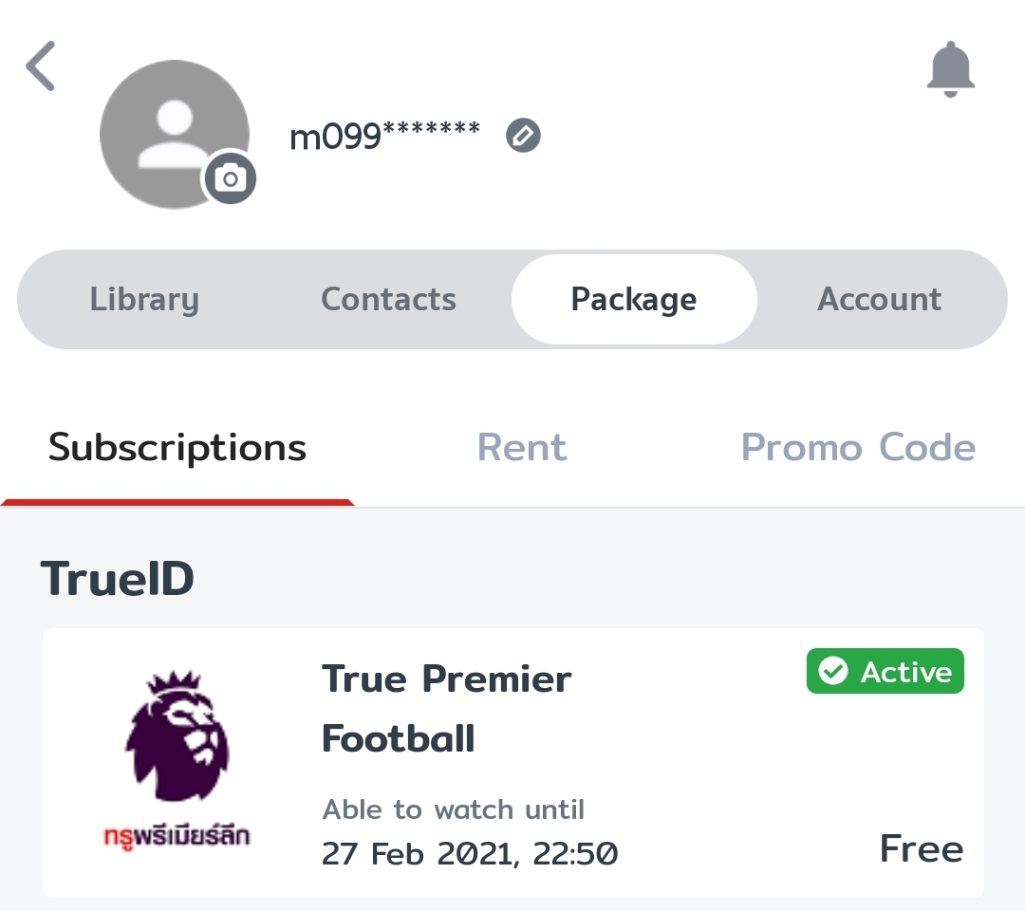Click the pencil edit icon beside username
The width and height of the screenshot is (1025, 911).
point(523,136)
